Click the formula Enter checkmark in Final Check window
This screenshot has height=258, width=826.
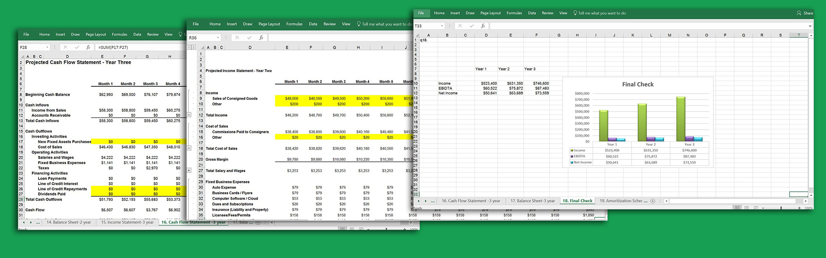[x=472, y=26]
